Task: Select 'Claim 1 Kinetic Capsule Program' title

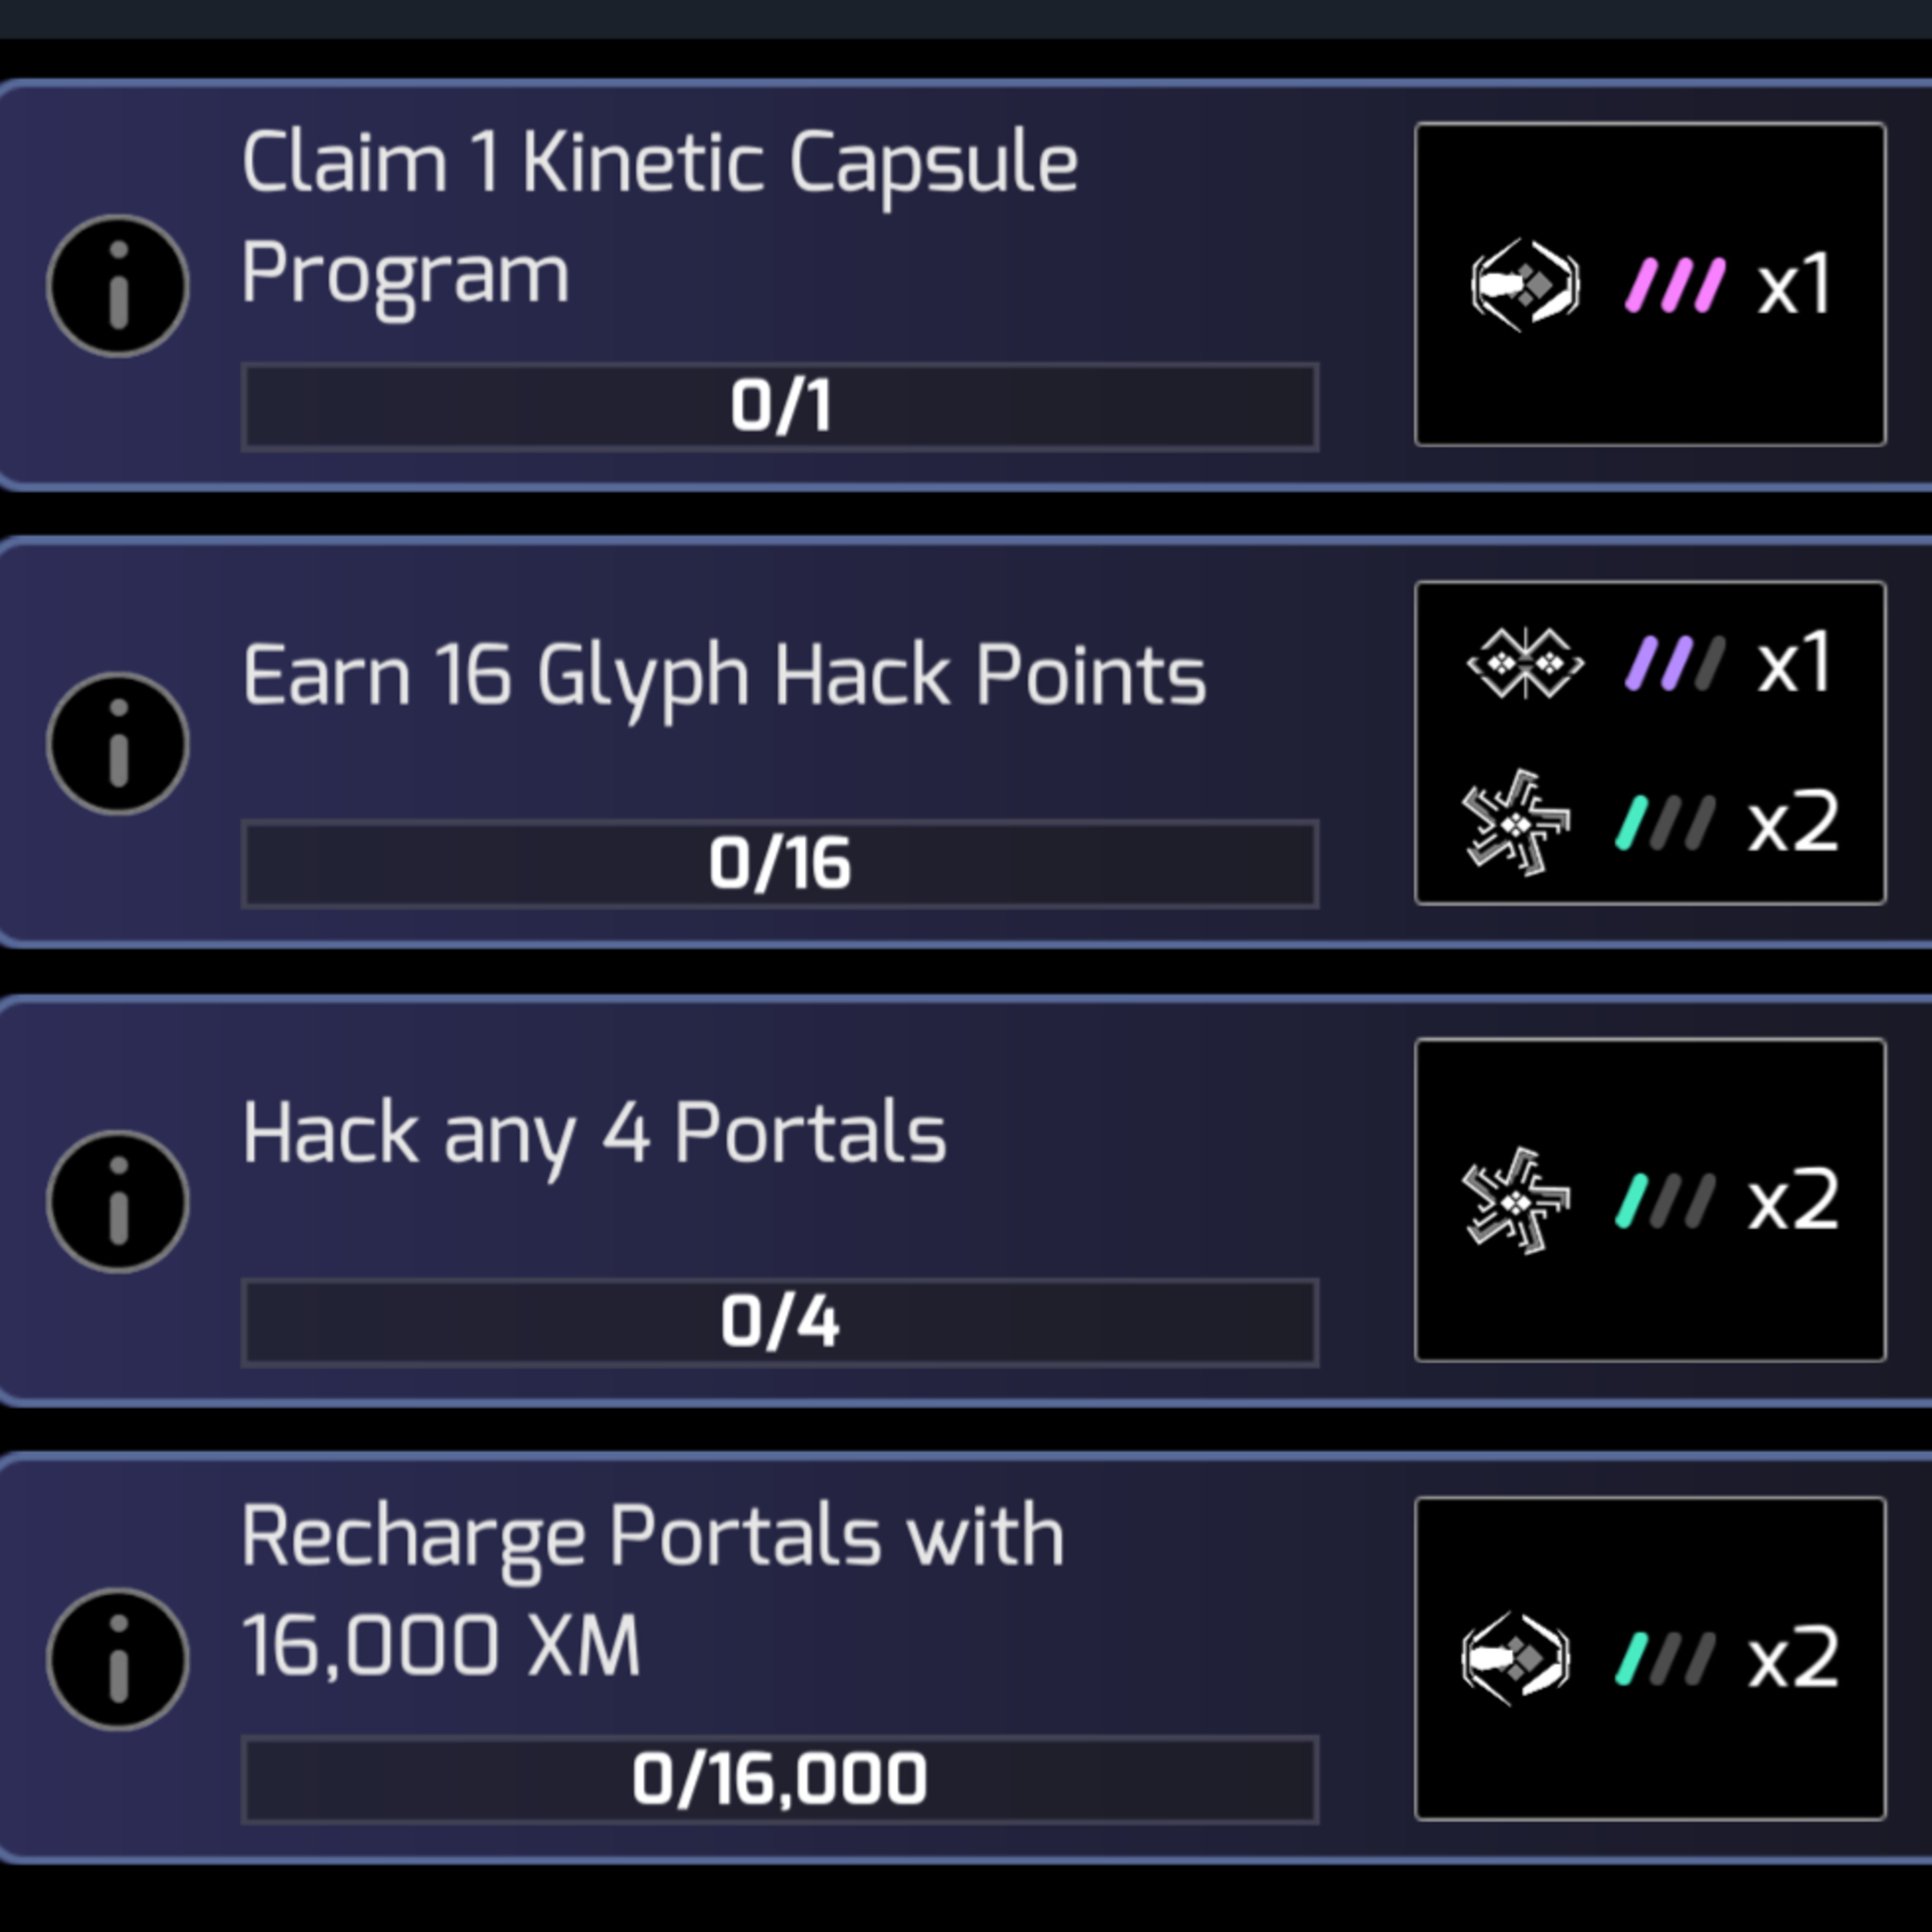Action: point(659,217)
